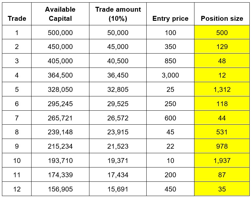Select the Available Capital header cell

point(60,14)
